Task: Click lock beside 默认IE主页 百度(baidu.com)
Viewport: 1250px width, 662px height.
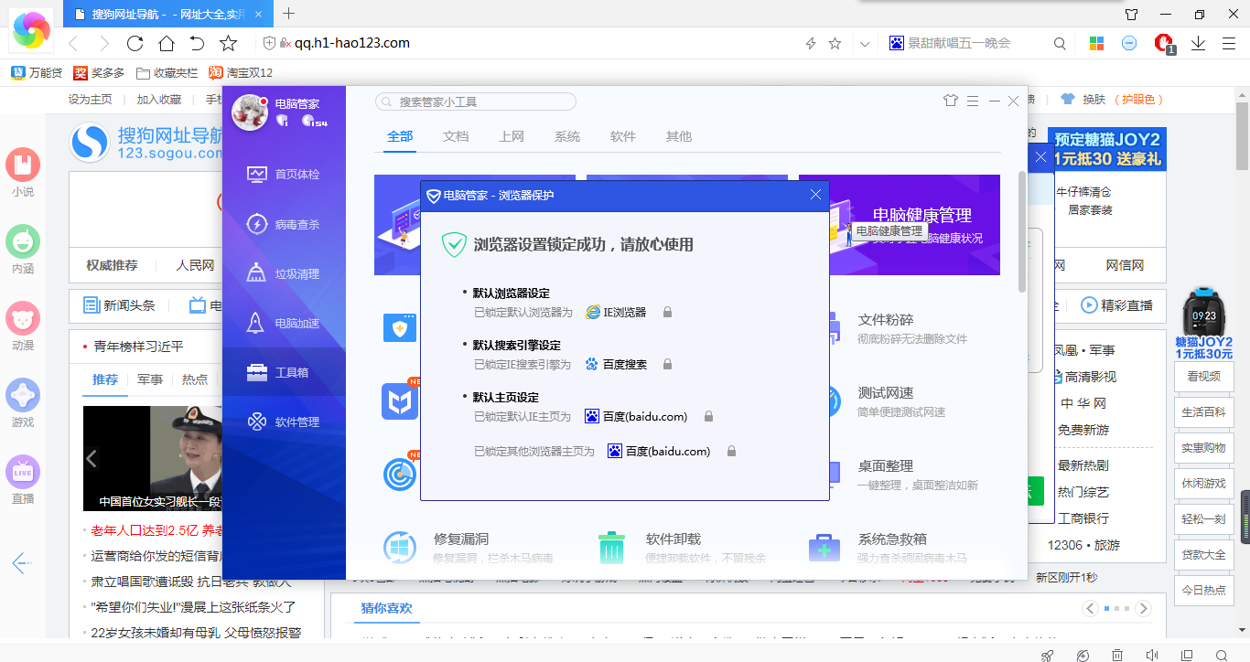Action: pyautogui.click(x=708, y=417)
